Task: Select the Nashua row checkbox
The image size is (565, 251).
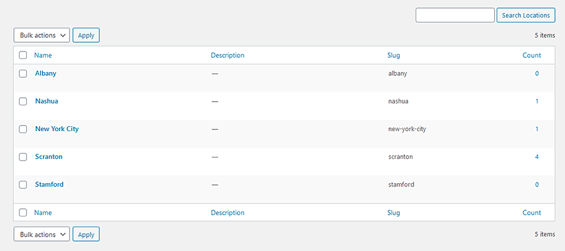Action: [x=23, y=101]
